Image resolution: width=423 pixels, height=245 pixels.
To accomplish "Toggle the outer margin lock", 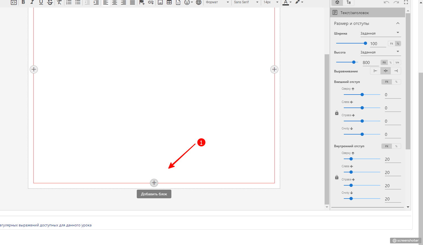I will pos(337,113).
